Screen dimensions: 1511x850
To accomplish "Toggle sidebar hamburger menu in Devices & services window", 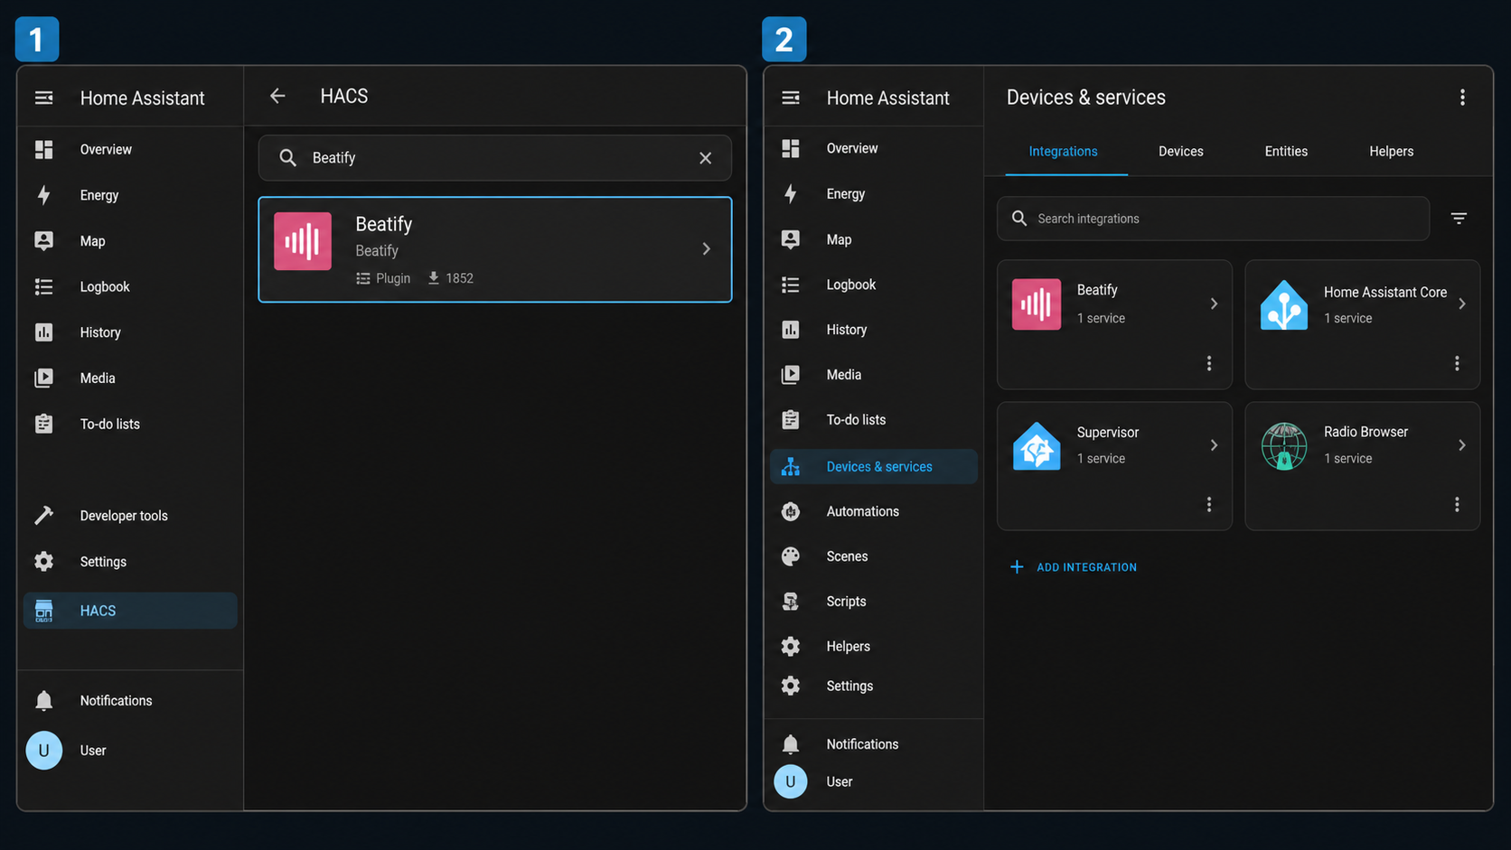I will [791, 98].
